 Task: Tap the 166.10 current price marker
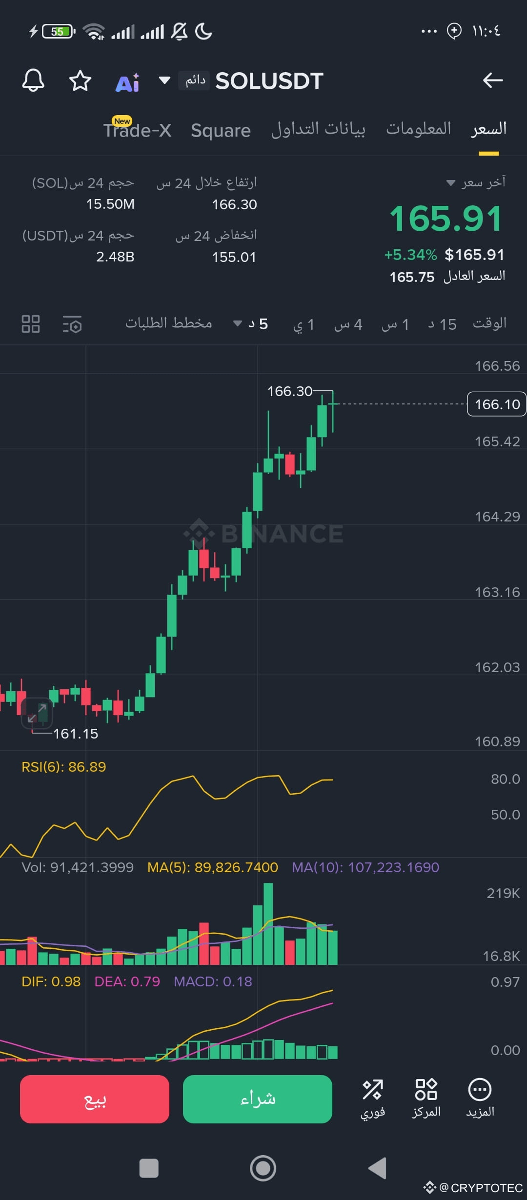point(497,404)
